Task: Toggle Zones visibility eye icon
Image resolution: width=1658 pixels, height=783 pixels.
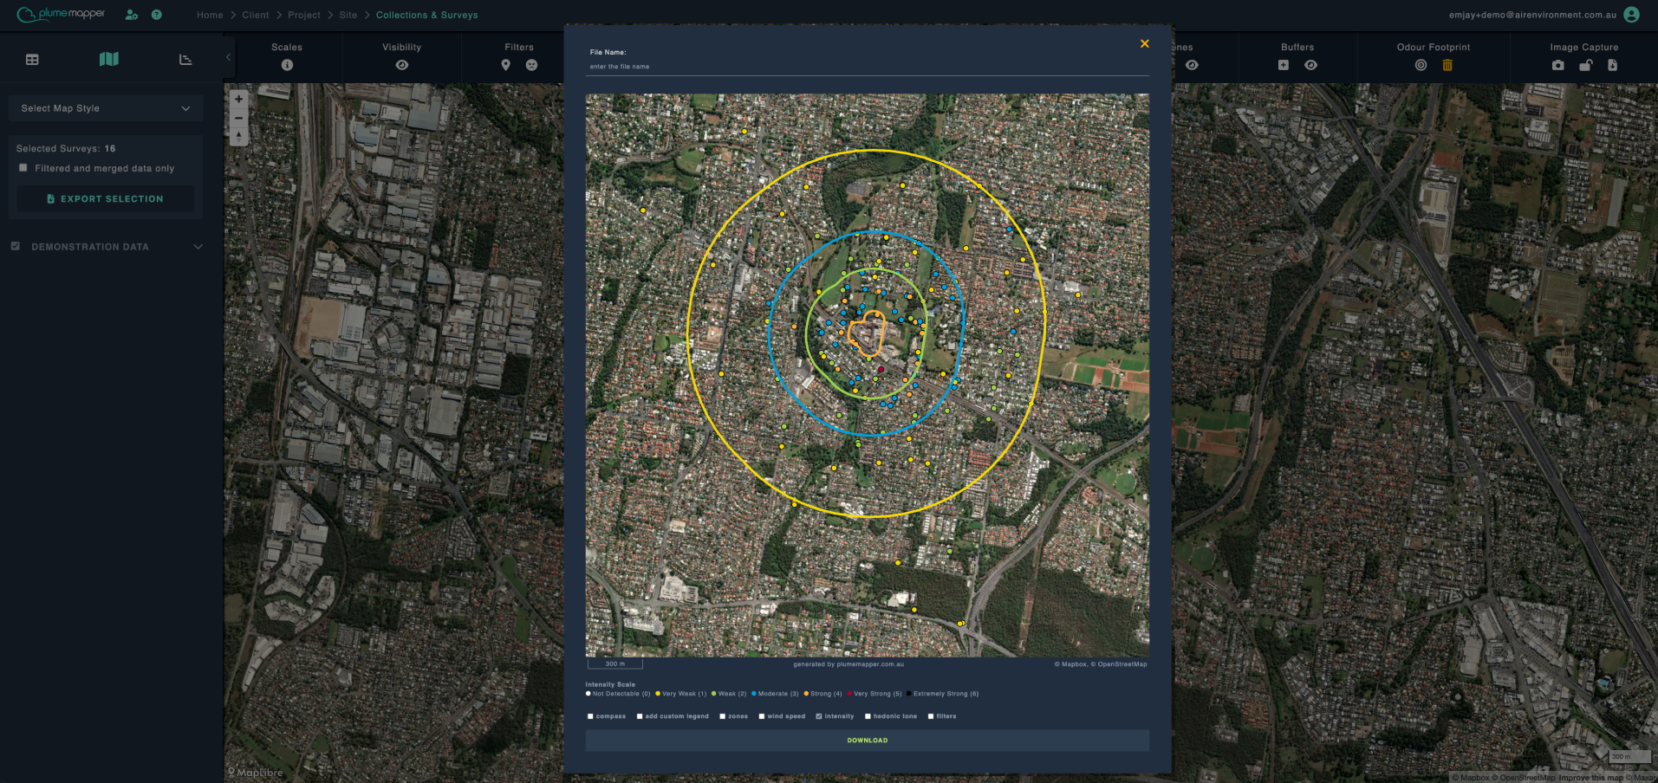Action: [x=1193, y=65]
